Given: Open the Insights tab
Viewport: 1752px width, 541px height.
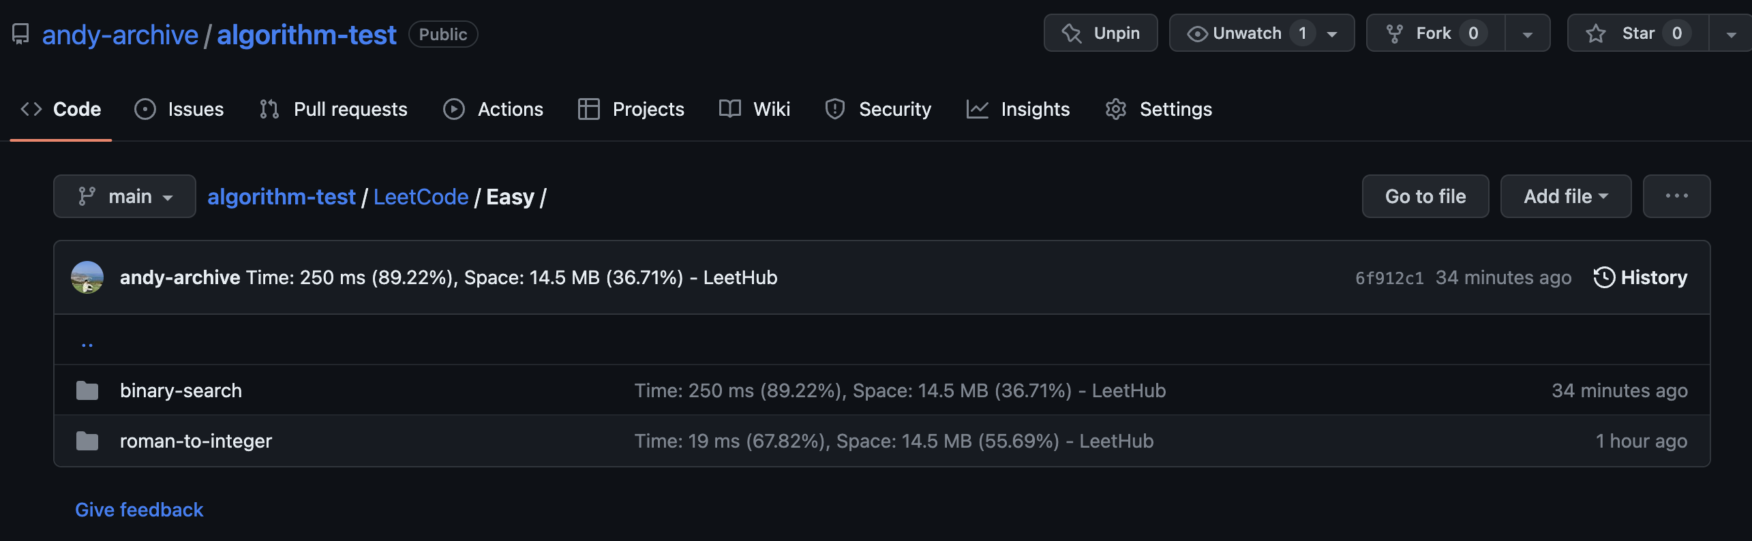Looking at the screenshot, I should [1018, 109].
